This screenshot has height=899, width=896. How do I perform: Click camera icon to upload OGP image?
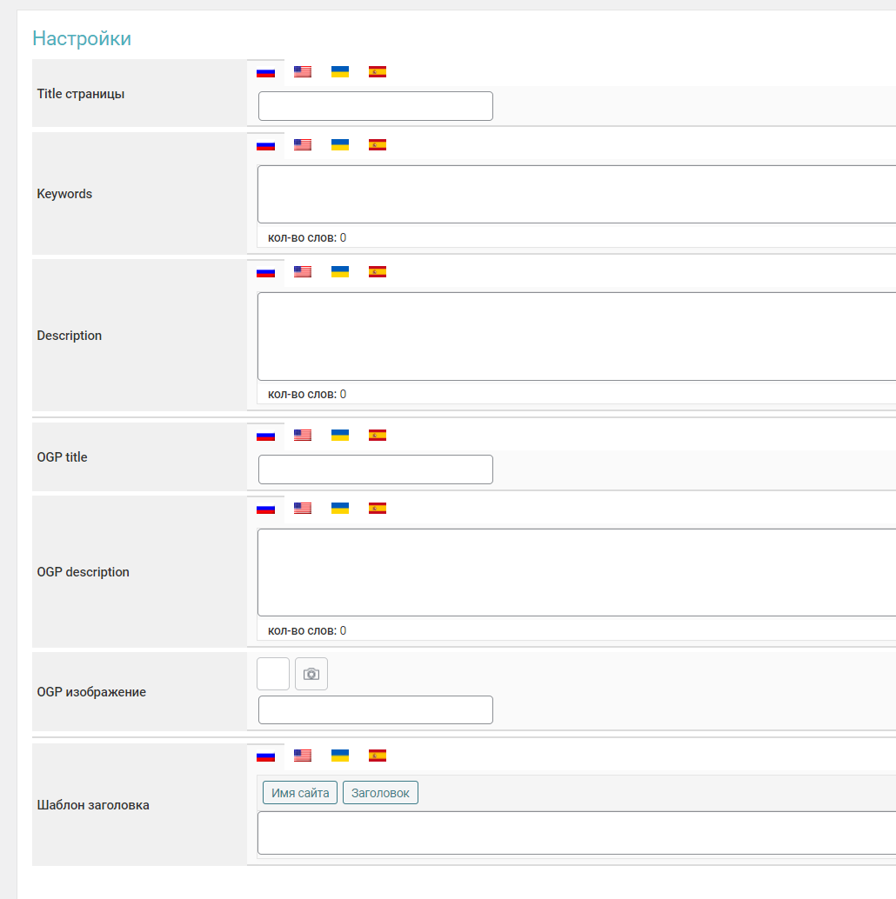311,674
